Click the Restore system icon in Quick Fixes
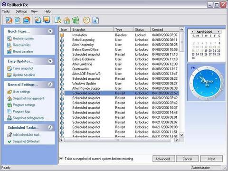228x171 pixels. tap(9, 38)
